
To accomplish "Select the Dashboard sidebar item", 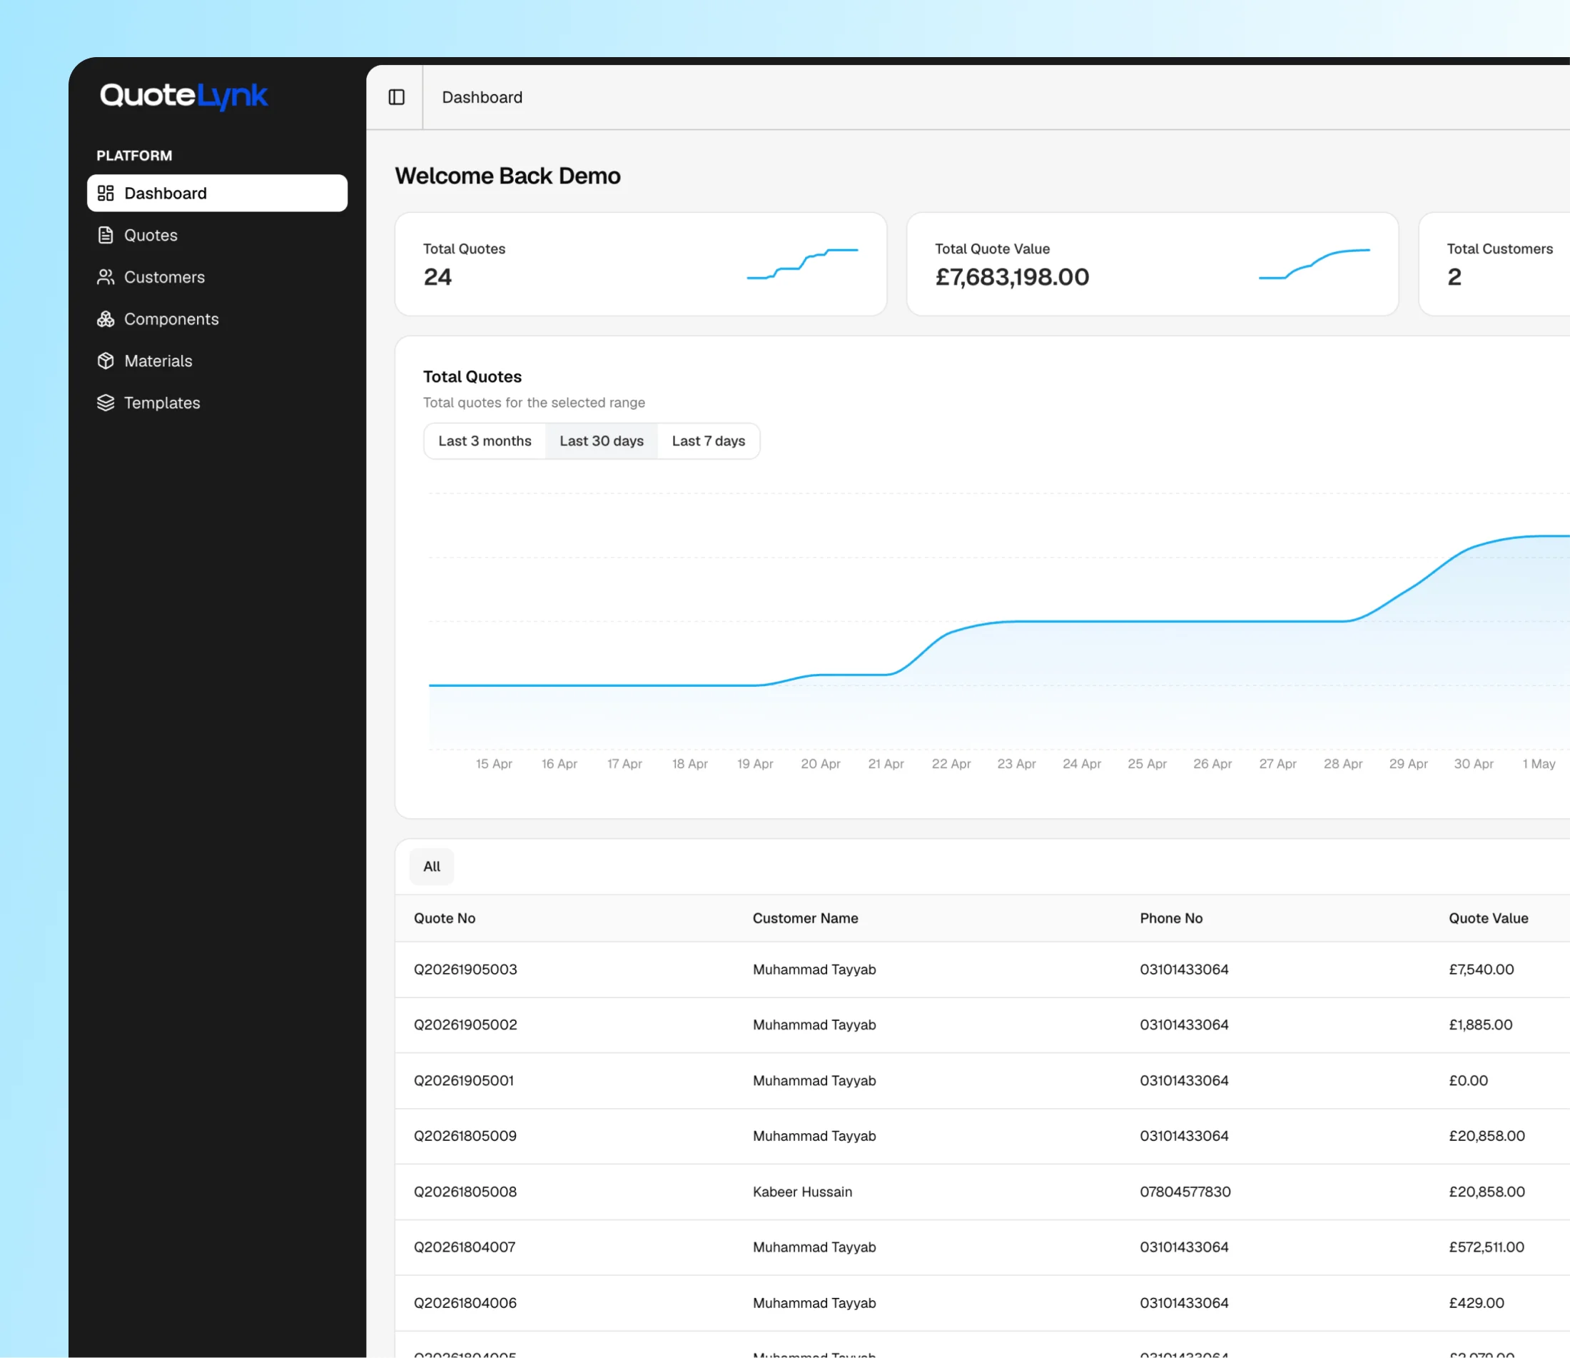I will point(218,193).
